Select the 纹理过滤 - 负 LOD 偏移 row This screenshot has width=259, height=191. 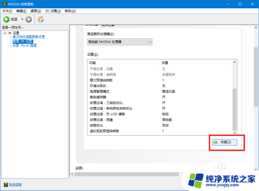tap(160, 114)
